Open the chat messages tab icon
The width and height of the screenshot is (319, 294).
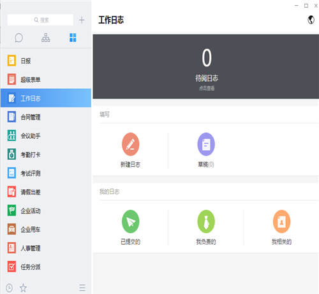19,38
